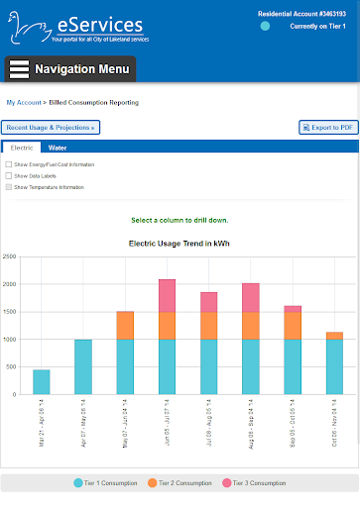Click the Export to PDF button
This screenshot has width=360, height=507.
click(328, 128)
